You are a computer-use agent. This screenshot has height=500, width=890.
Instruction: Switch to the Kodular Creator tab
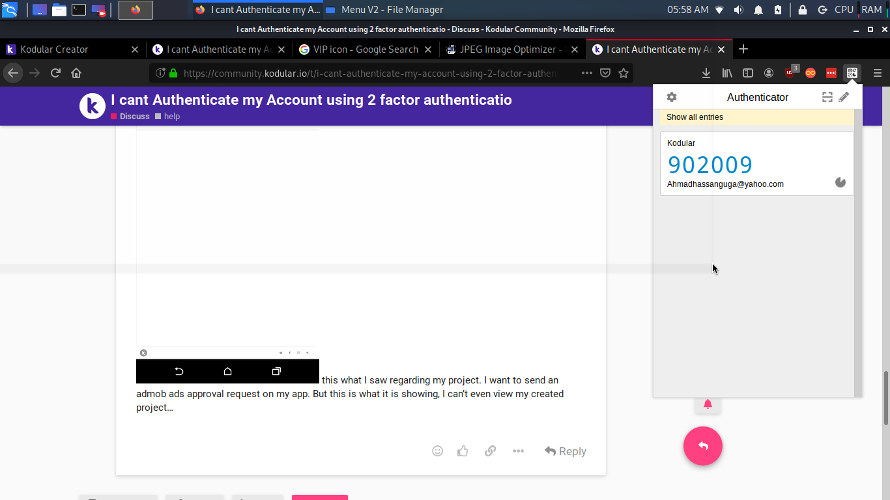pos(72,49)
